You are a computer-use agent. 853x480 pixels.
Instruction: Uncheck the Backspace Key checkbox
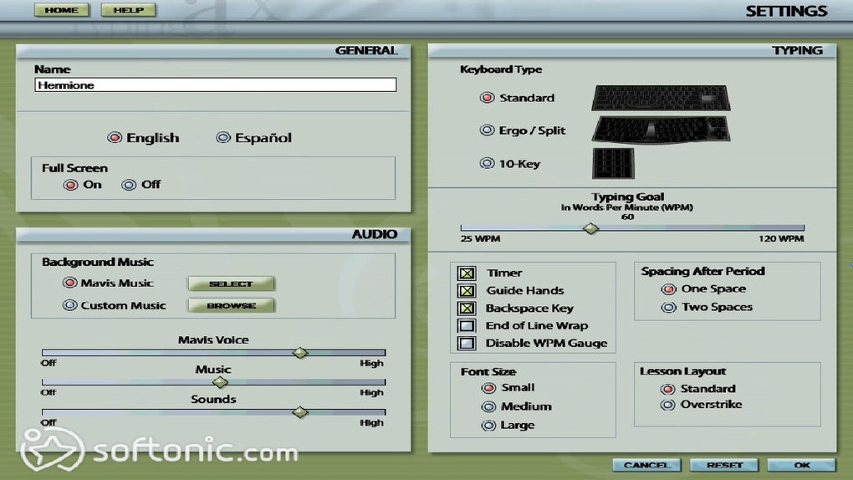click(x=467, y=309)
